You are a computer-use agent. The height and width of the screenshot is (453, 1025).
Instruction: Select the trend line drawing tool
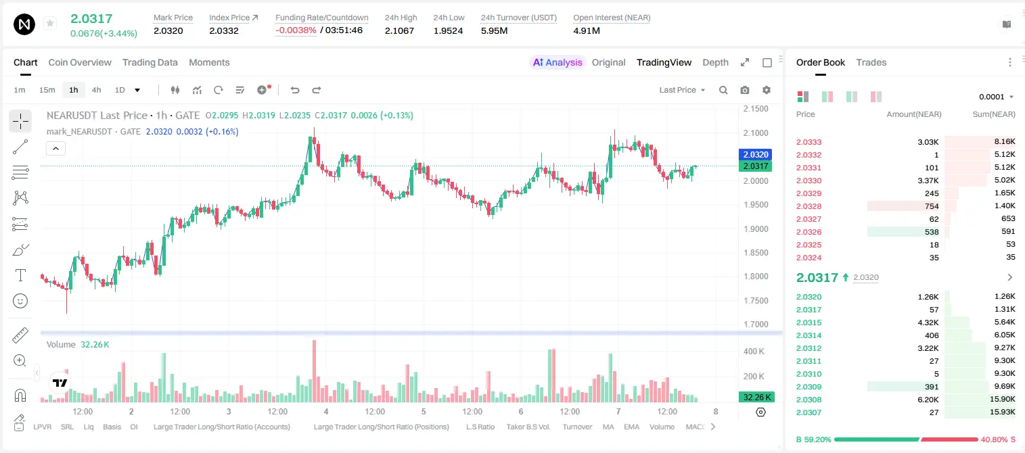click(x=20, y=147)
